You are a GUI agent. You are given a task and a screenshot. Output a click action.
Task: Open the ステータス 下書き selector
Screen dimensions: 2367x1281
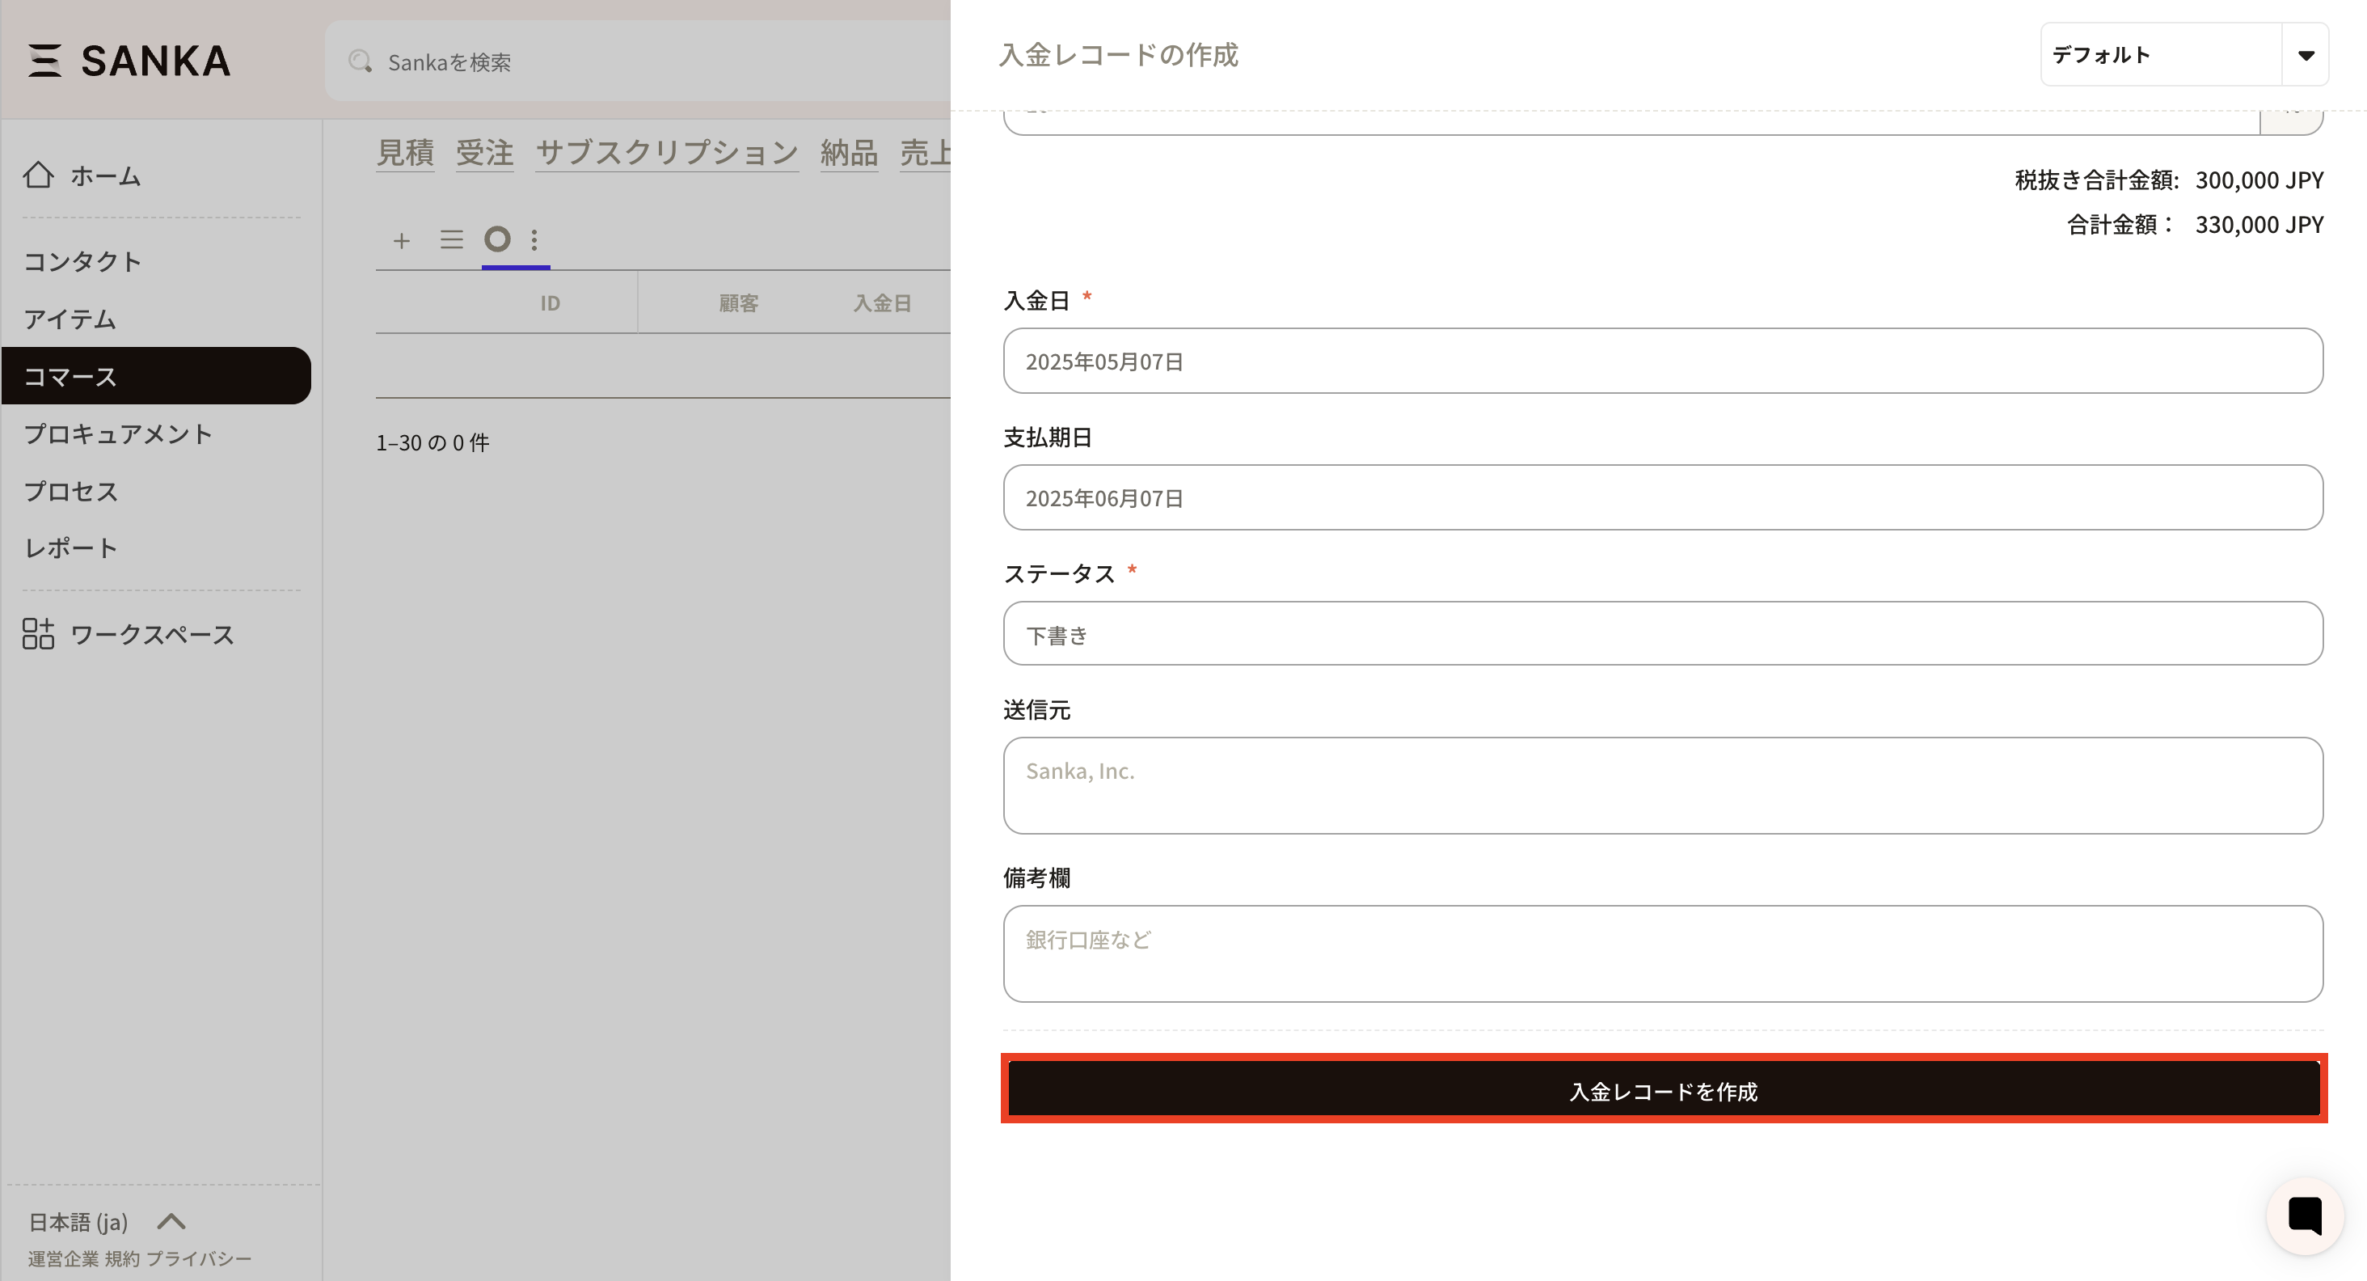click(1662, 633)
